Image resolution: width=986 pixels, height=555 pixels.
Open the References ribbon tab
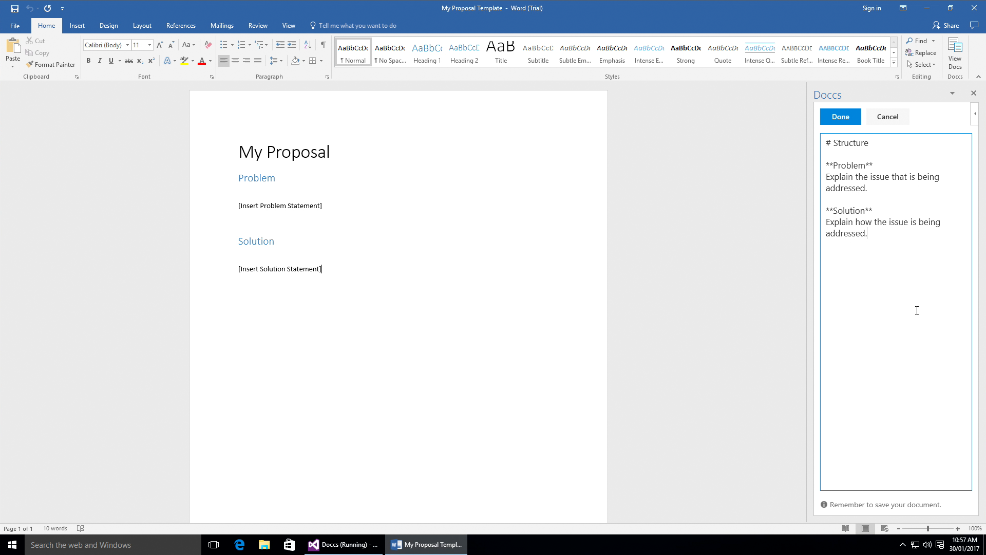point(181,26)
